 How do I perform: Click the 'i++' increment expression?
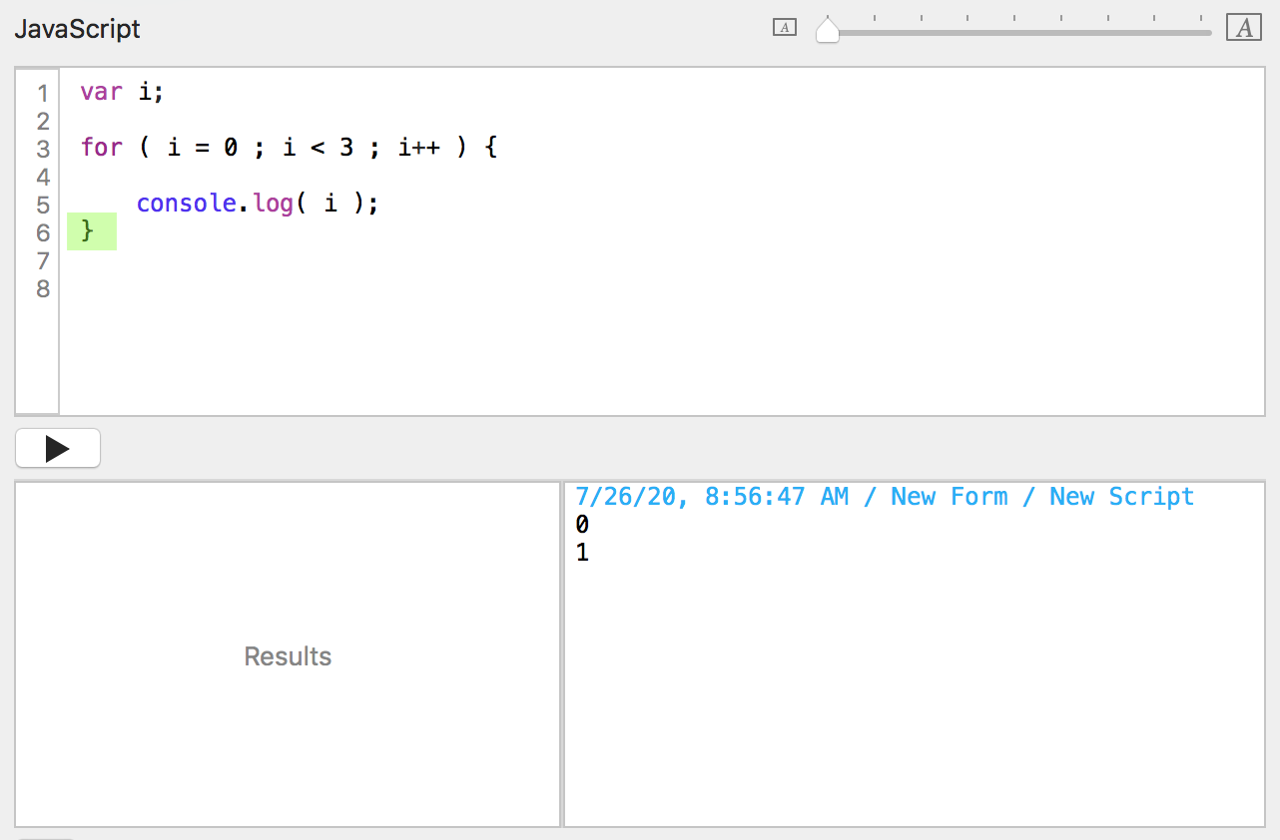click(418, 148)
